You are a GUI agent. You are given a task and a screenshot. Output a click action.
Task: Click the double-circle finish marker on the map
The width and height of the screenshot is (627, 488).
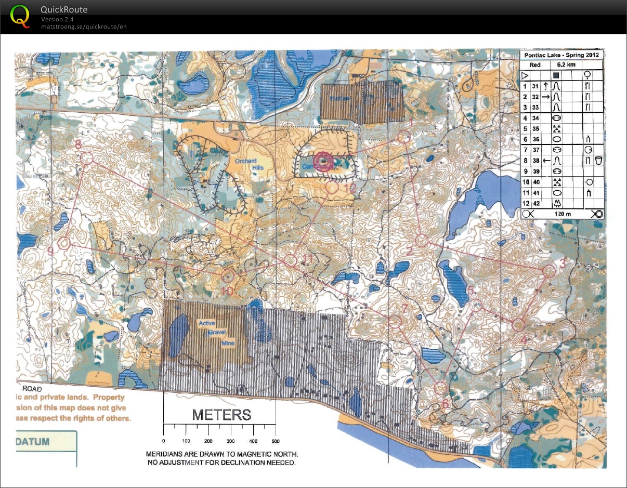pos(323,161)
